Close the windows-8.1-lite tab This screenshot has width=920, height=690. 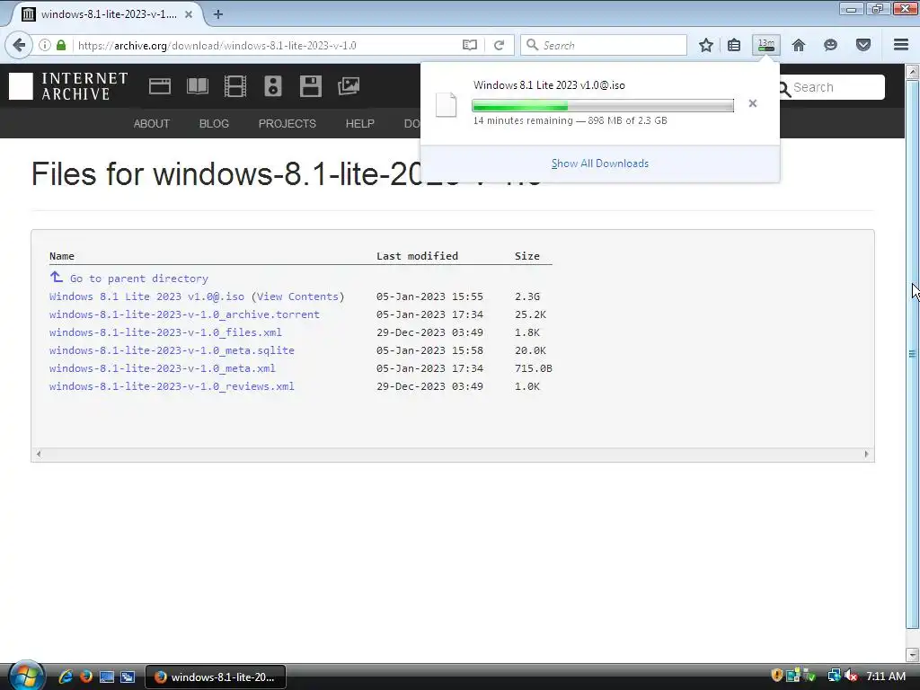click(189, 14)
